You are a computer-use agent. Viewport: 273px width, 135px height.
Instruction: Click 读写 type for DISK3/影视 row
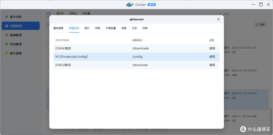pyautogui.click(x=212, y=65)
